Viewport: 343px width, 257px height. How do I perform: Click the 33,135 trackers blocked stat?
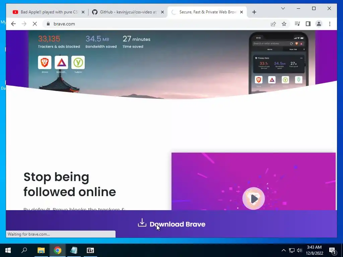click(x=59, y=42)
